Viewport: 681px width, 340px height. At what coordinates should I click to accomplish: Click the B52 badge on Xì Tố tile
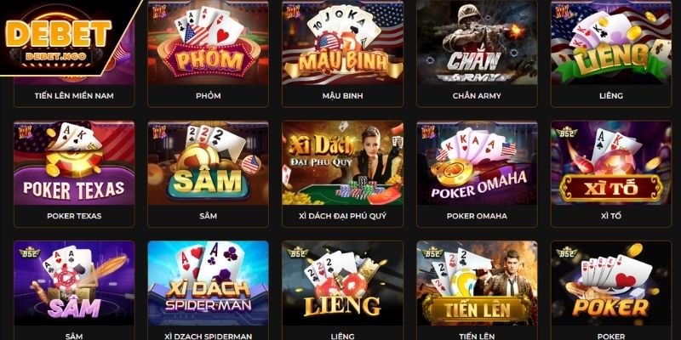point(566,132)
